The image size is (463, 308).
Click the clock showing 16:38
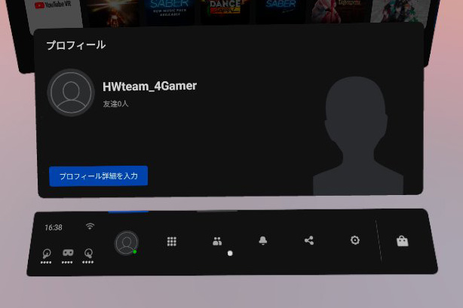(54, 227)
